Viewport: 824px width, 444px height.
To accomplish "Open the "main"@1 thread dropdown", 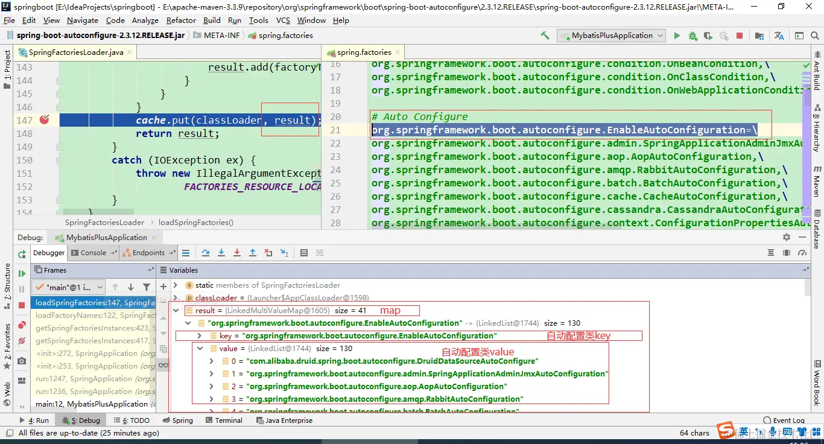I will coord(69,287).
